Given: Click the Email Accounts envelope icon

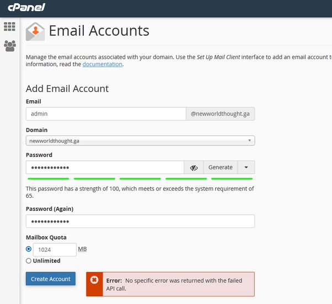Looking at the screenshot, I should [35, 31].
